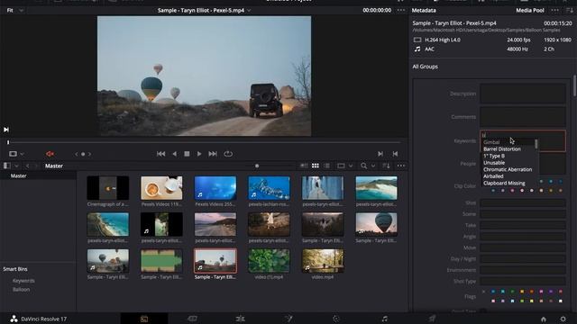Select Barrel Distortion keyword suggestion
577x324 pixels.
502,149
